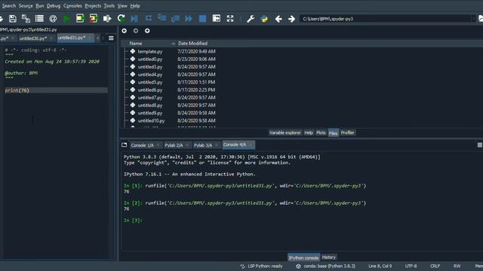This screenshot has height=271, width=483.
Task: Sort files by the Name column header
Action: [x=136, y=44]
